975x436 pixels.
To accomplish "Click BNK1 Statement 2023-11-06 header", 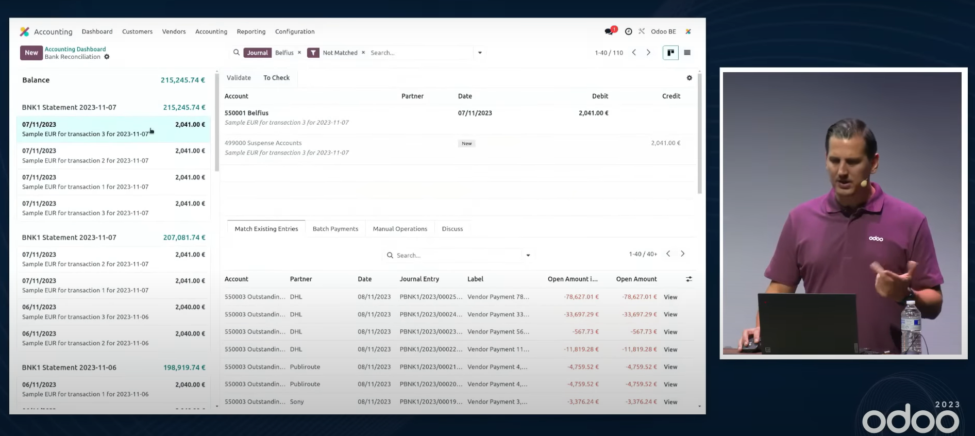I will 69,367.
